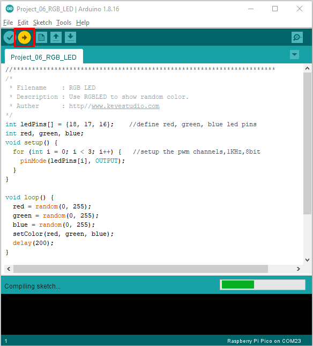Open the Edit menu
The height and width of the screenshot is (346, 313).
point(23,23)
